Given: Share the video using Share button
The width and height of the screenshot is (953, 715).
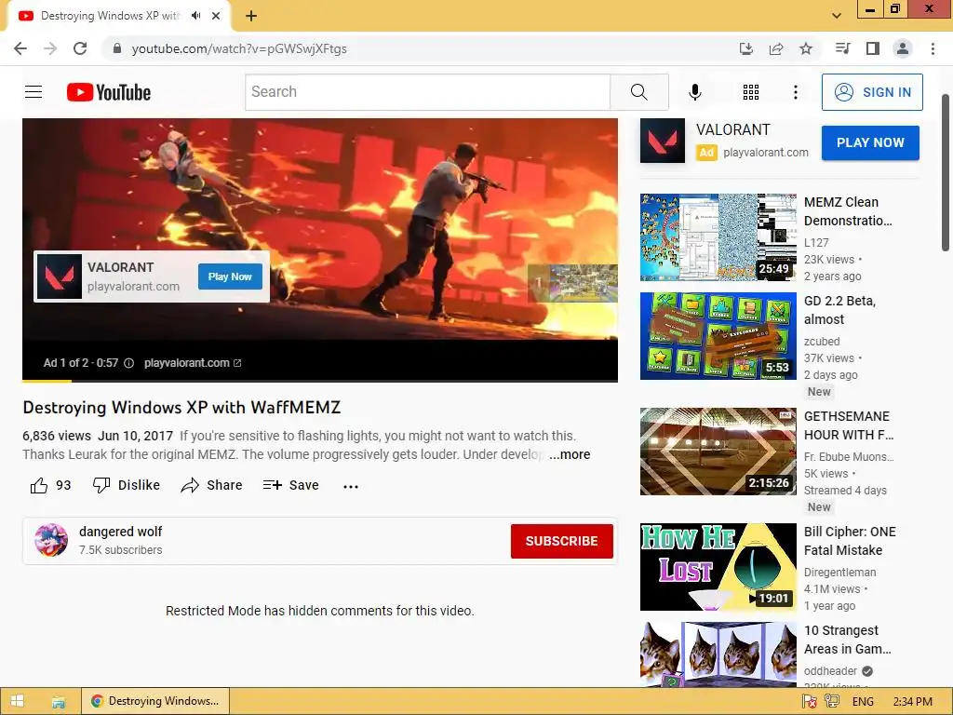Looking at the screenshot, I should [x=211, y=485].
